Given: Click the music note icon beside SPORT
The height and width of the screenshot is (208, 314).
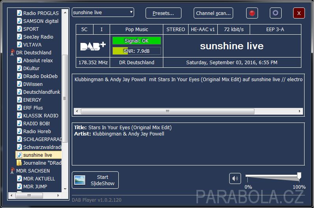Looking at the screenshot, I should [x=19, y=29].
